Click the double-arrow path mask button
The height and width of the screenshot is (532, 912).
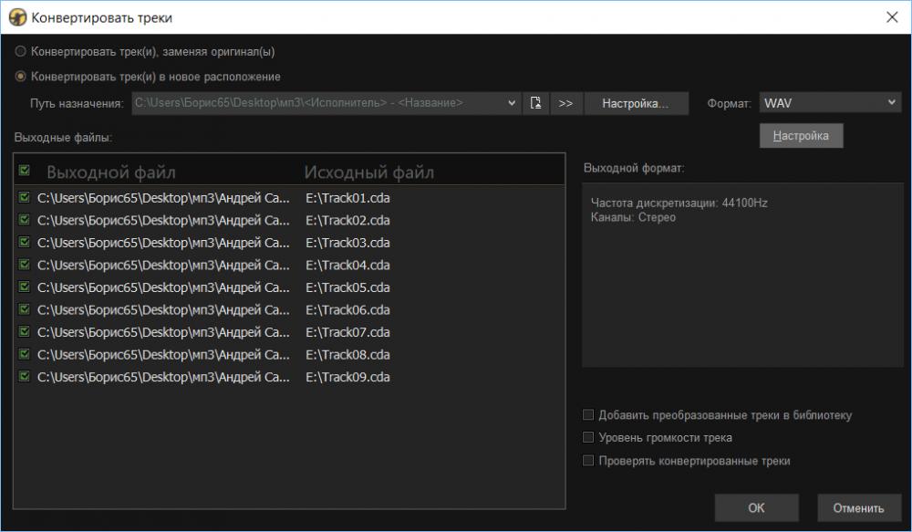point(565,103)
